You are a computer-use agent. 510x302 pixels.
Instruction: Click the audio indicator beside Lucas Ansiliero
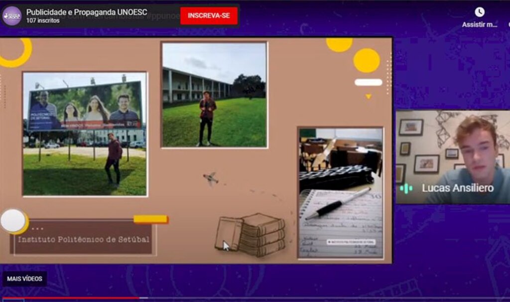[406, 188]
